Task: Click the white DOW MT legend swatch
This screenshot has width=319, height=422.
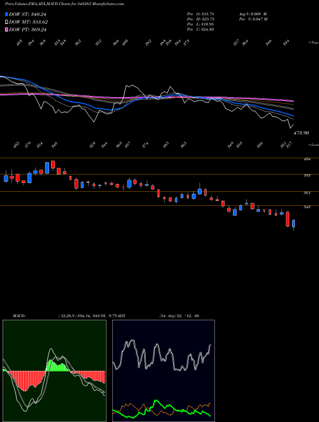Action: tap(6, 22)
